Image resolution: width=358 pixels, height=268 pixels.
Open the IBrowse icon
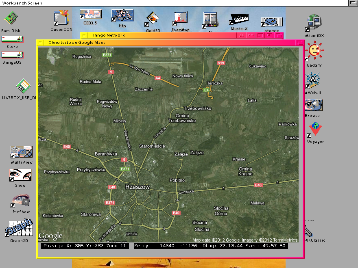pyautogui.click(x=314, y=105)
